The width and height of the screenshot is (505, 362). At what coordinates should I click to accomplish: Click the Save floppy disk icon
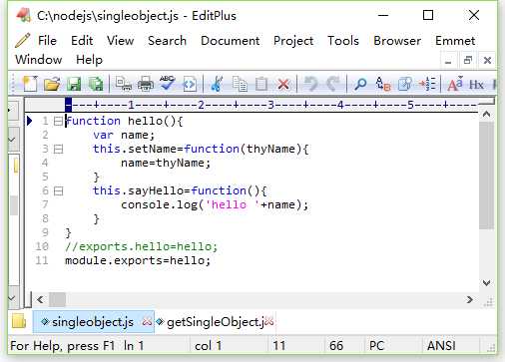[x=74, y=84]
